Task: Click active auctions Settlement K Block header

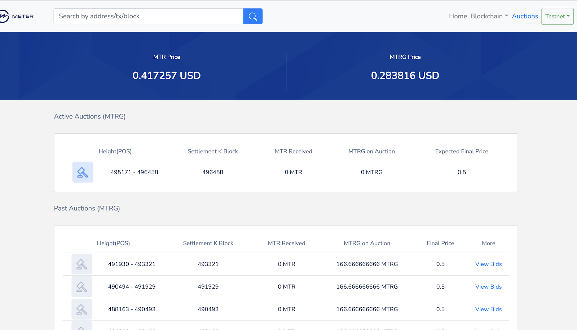Action: pos(213,151)
